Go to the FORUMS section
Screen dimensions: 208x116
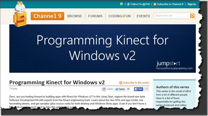coord(95,16)
